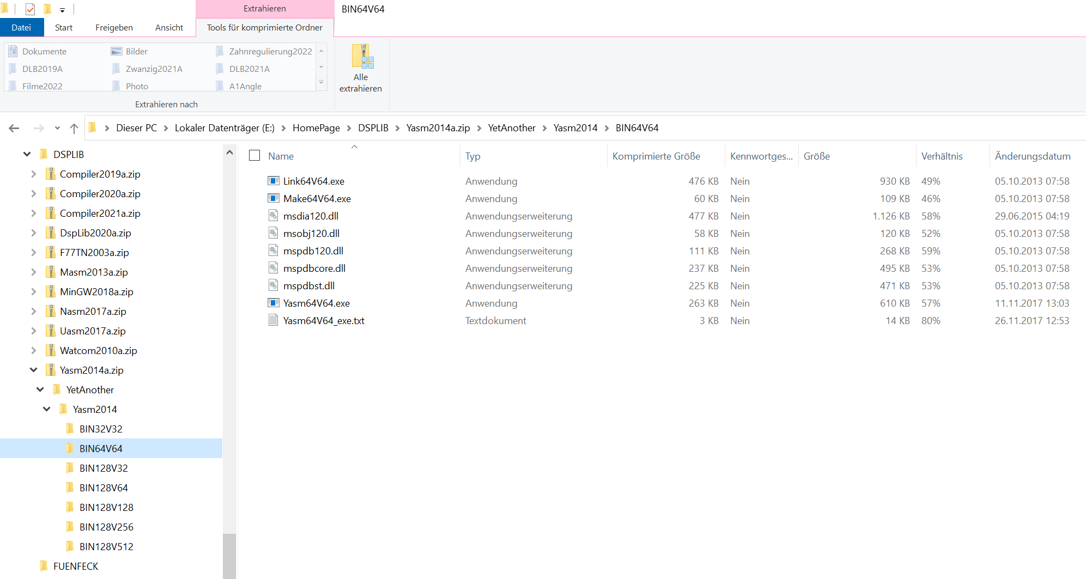The width and height of the screenshot is (1086, 579).
Task: Click the quick access new folder icon
Action: [x=47, y=9]
